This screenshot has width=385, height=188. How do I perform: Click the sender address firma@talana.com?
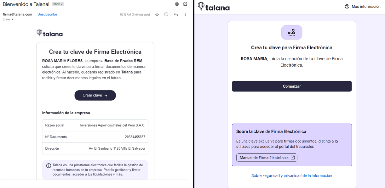tap(17, 14)
